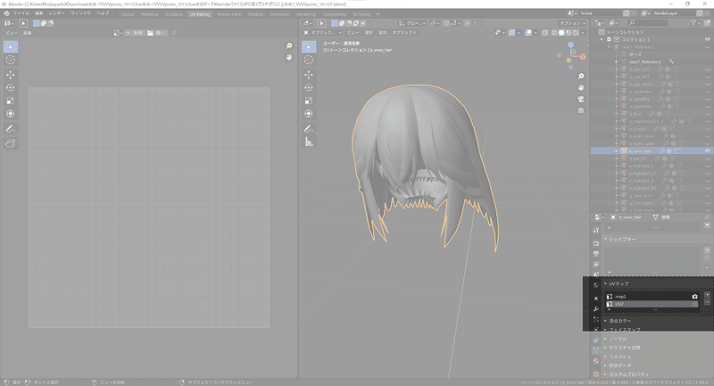Click the zoom magnifier in 3D viewport
The width and height of the screenshot is (714, 386).
[x=581, y=77]
